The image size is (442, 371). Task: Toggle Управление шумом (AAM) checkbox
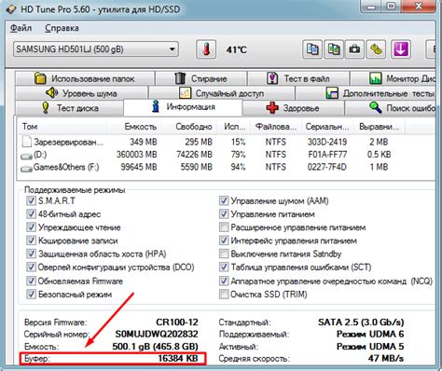[x=224, y=200]
